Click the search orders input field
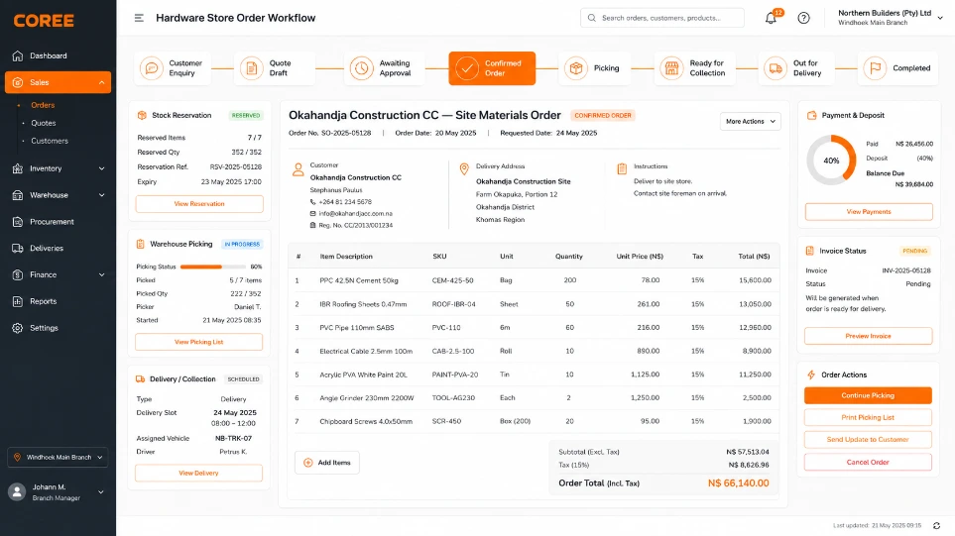Image resolution: width=955 pixels, height=536 pixels. tap(662, 18)
